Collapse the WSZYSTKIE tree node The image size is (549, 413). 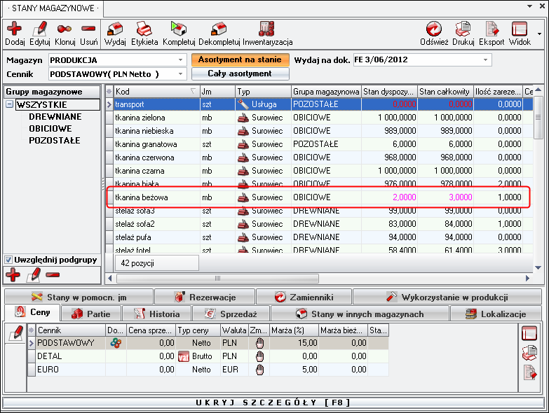(x=9, y=105)
